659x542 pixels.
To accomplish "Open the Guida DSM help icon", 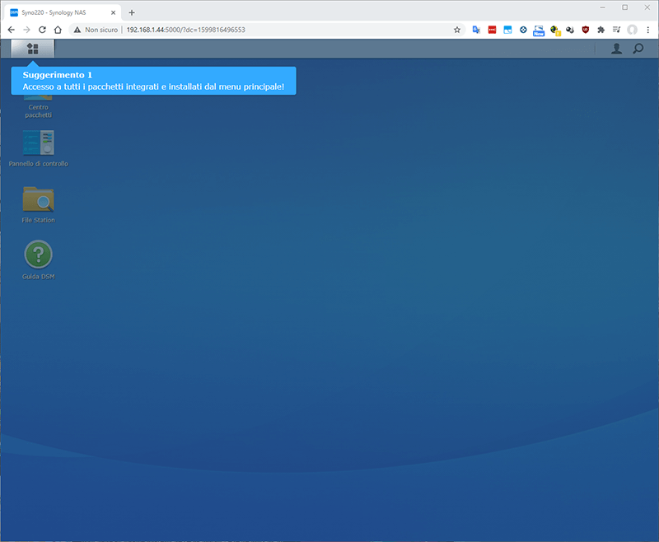I will coord(38,260).
